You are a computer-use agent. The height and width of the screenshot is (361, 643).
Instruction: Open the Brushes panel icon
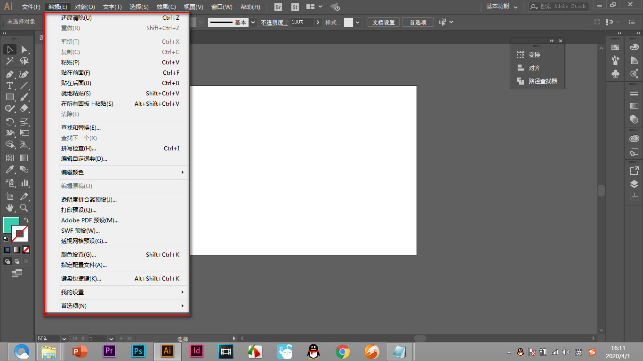coord(615,60)
